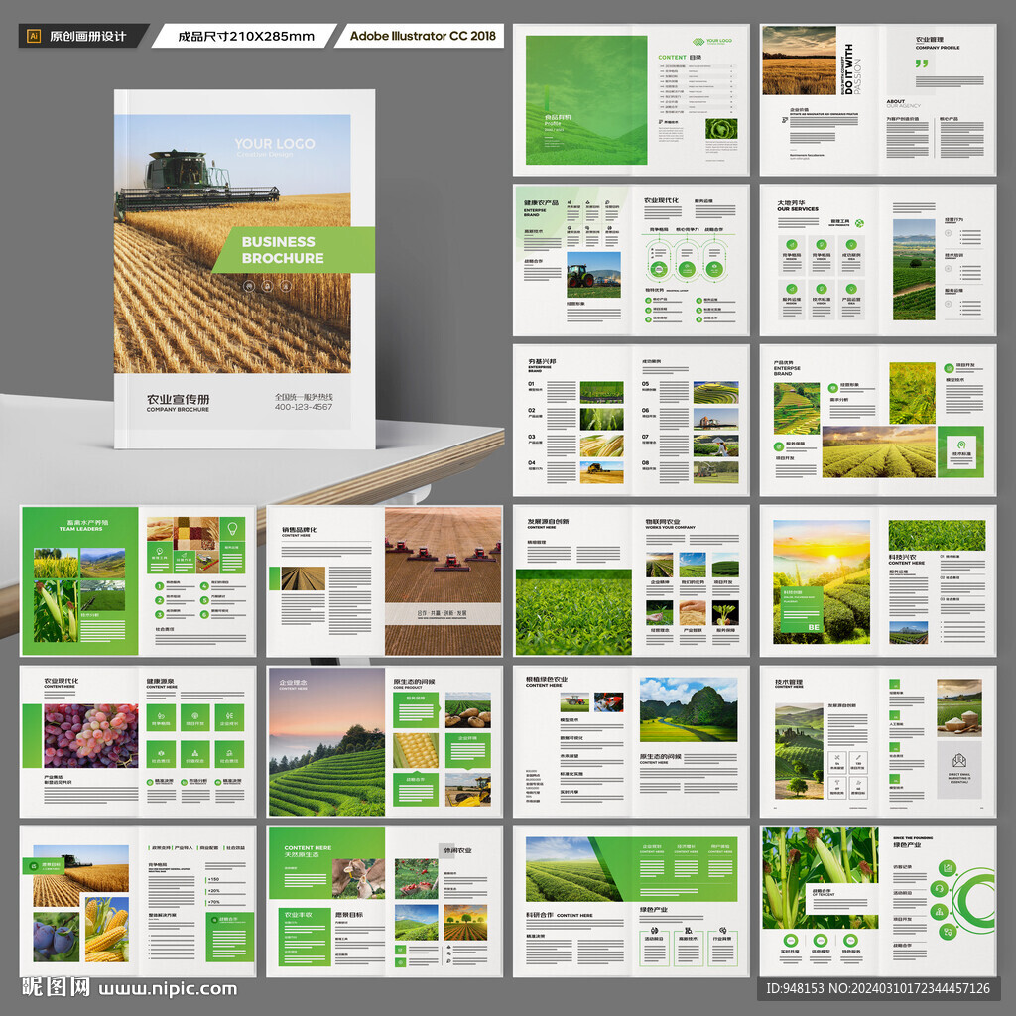
Task: Click the '科技兴农' heading
Action: [x=902, y=557]
